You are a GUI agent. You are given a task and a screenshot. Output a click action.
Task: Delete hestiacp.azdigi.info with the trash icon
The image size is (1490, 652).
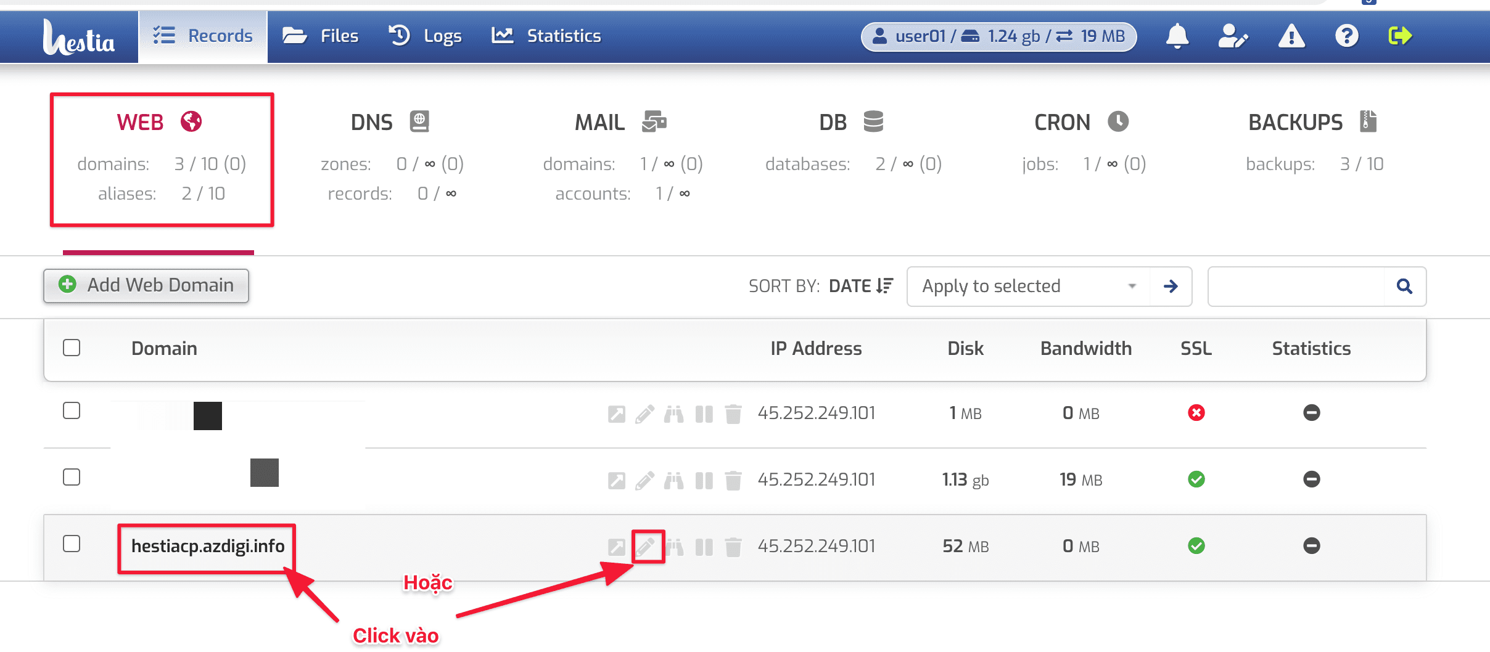733,546
